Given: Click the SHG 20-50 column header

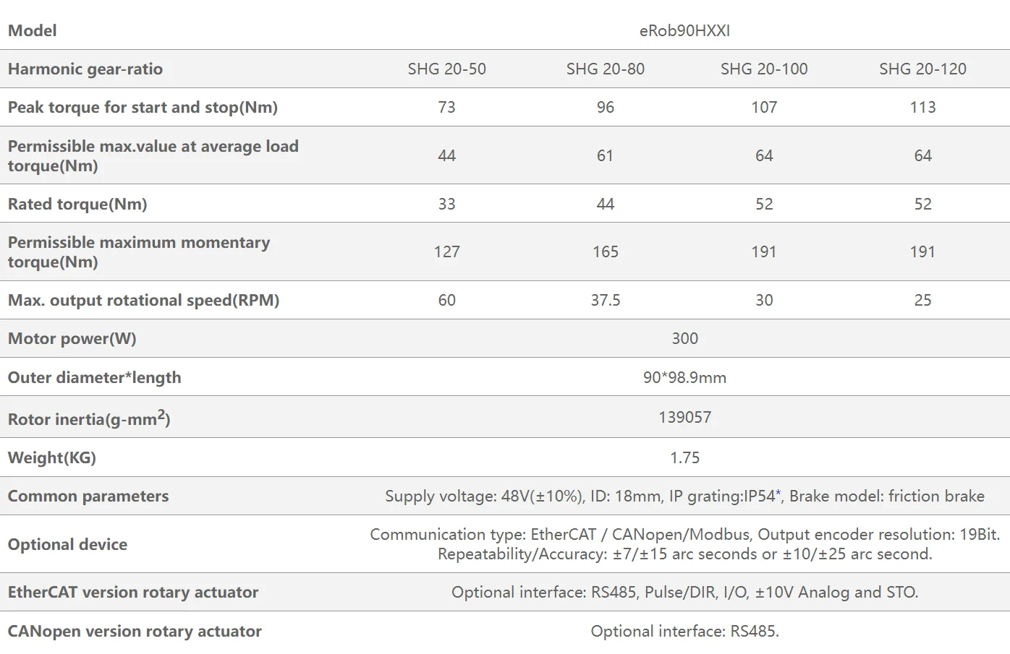Looking at the screenshot, I should tap(446, 69).
